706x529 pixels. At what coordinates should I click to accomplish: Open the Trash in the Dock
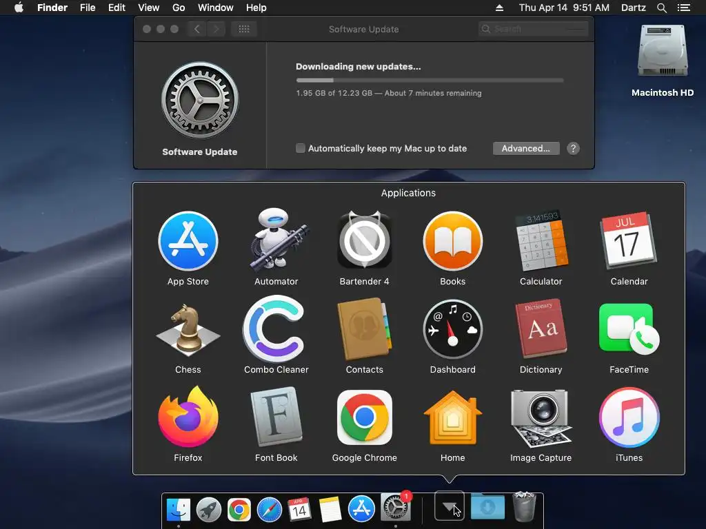click(x=524, y=507)
